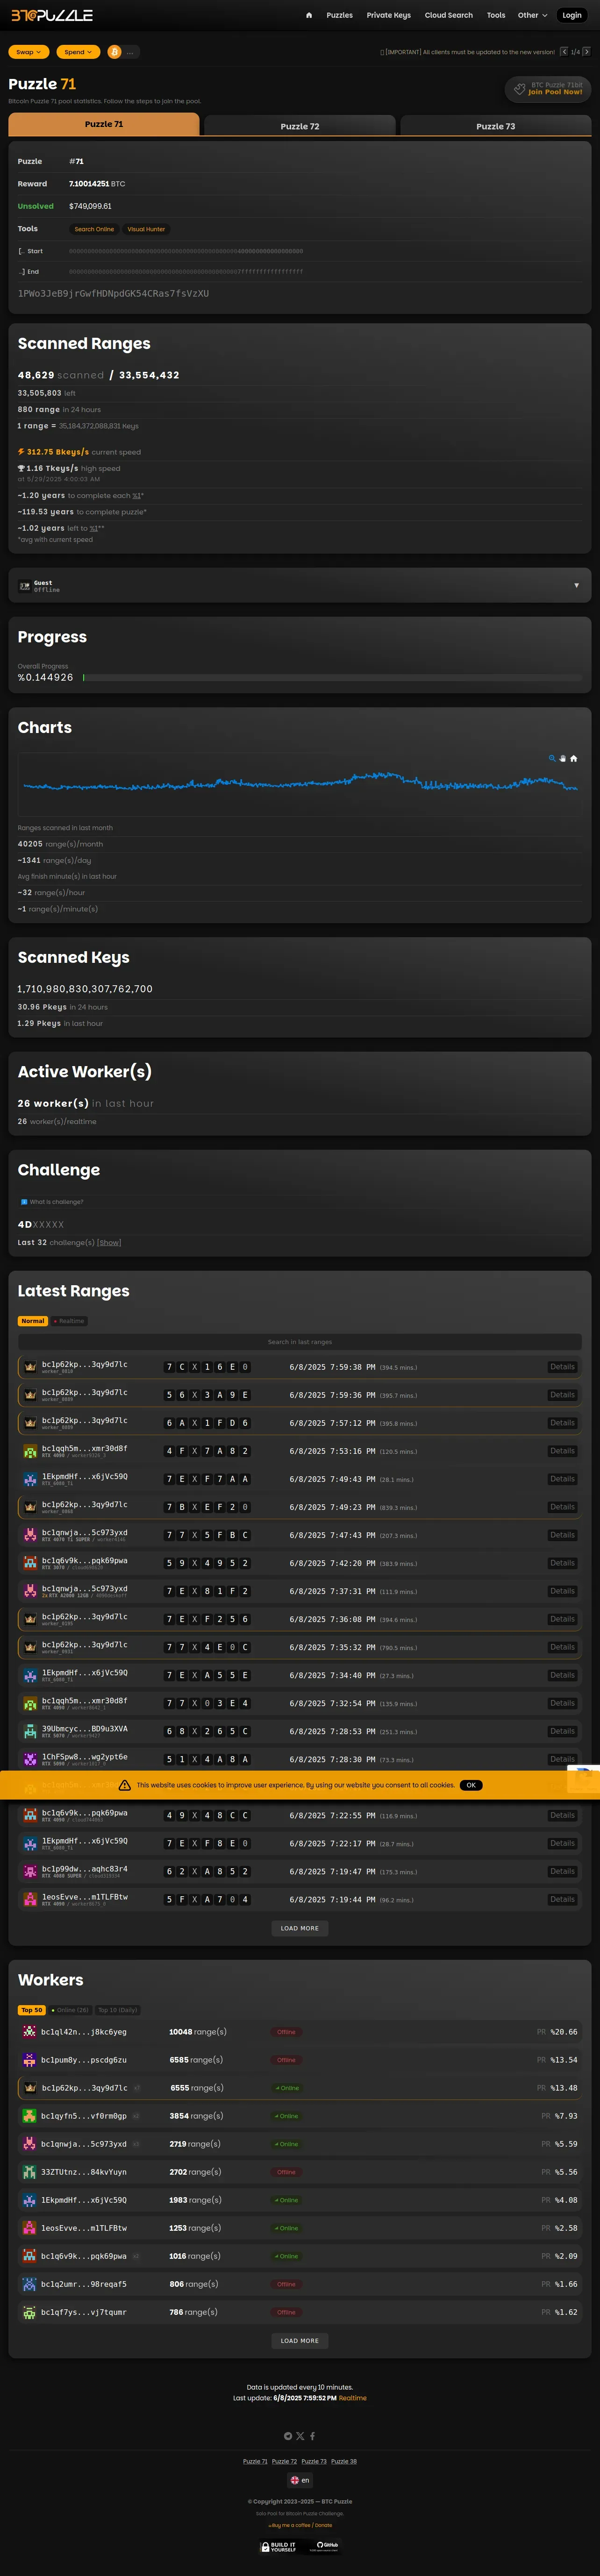Reset chart with the home icon
Image resolution: width=600 pixels, height=2576 pixels.
coord(573,758)
